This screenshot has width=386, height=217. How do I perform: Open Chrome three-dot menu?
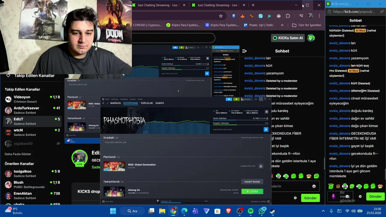[319, 16]
